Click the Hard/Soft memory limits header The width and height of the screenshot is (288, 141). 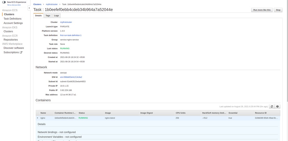pos(214,113)
